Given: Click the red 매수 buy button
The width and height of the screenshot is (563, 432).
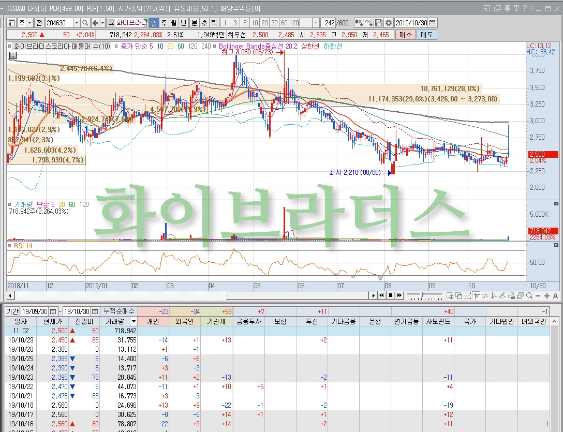Looking at the screenshot, I should [x=405, y=35].
